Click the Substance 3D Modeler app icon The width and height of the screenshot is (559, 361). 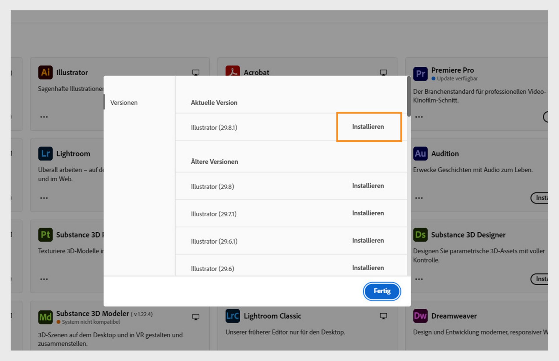(45, 317)
